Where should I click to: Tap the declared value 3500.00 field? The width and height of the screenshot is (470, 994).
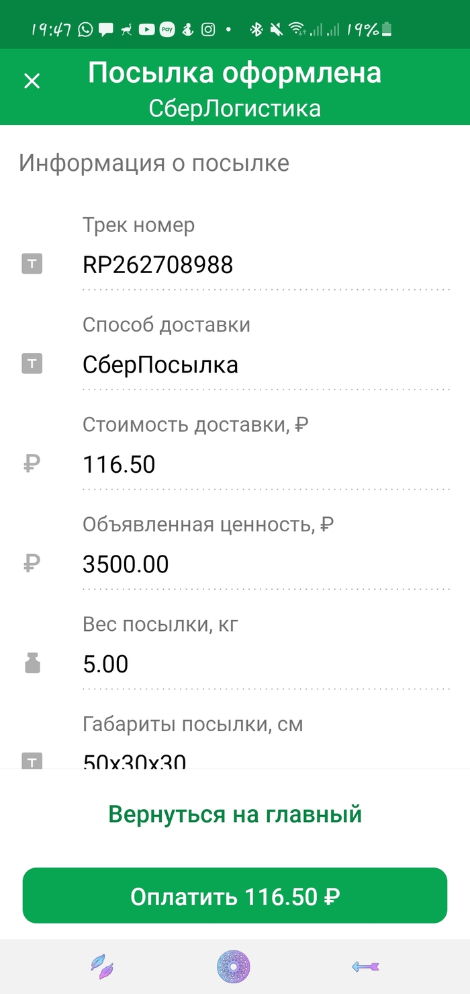tap(265, 564)
